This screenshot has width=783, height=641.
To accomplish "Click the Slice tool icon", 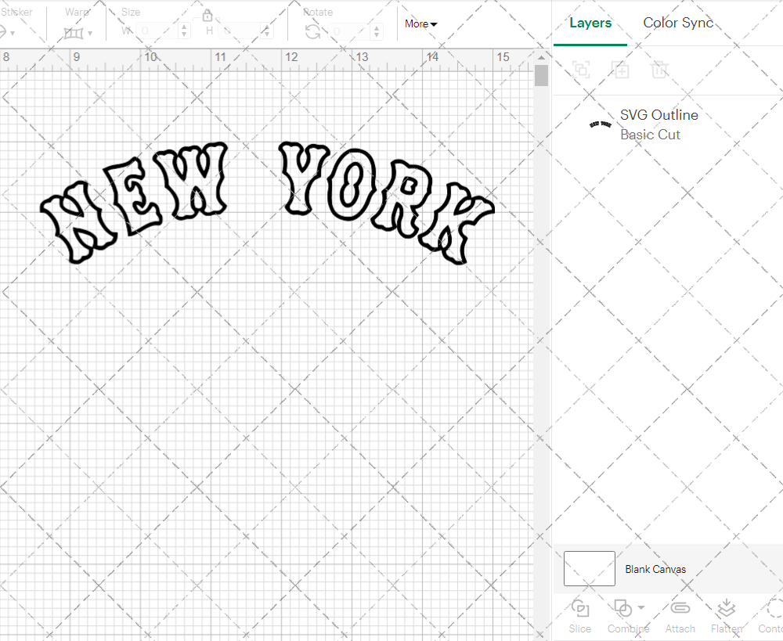I will coord(580,609).
